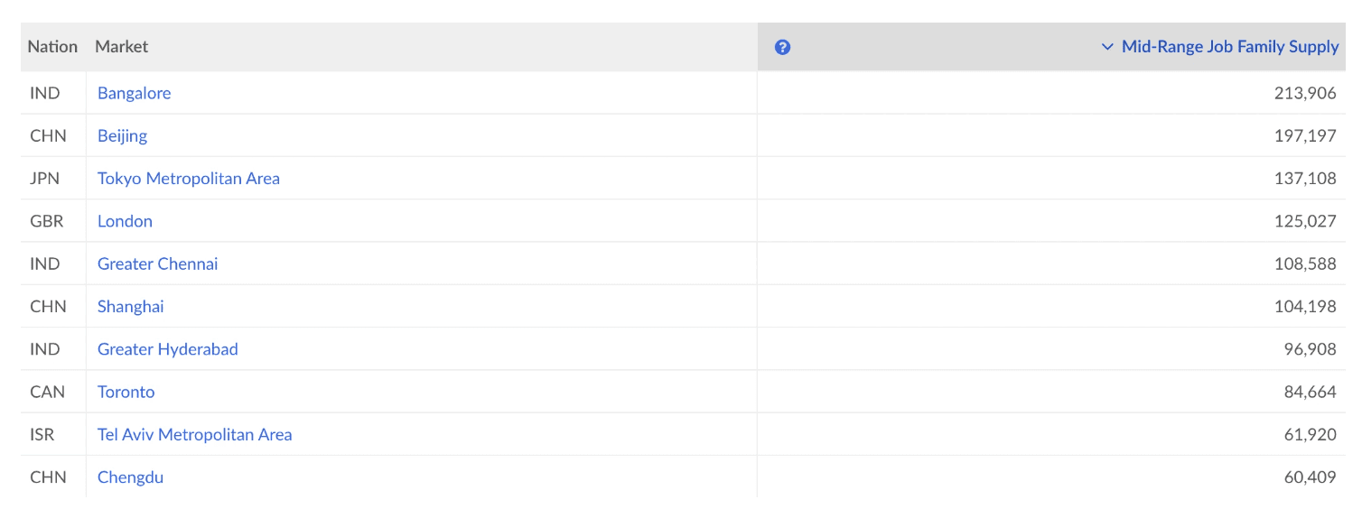This screenshot has height=509, width=1362.
Task: Click the ISR nation cell
Action: tap(42, 435)
